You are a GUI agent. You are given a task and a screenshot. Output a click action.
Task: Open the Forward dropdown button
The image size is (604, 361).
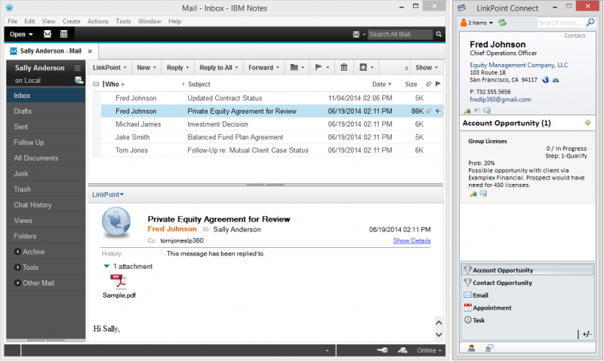pyautogui.click(x=263, y=68)
